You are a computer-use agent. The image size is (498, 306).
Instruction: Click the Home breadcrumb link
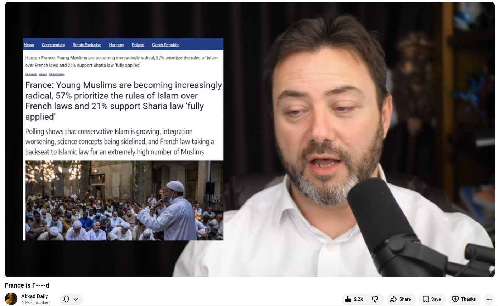pos(31,58)
